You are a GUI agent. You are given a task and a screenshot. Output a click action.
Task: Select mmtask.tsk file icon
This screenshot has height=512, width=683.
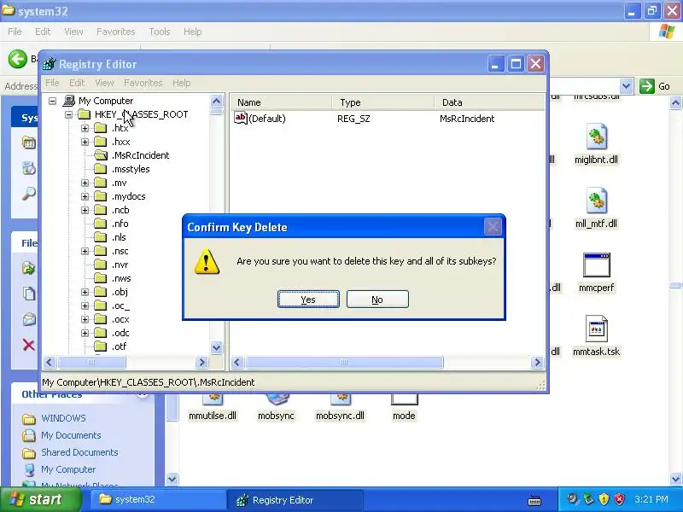[596, 329]
